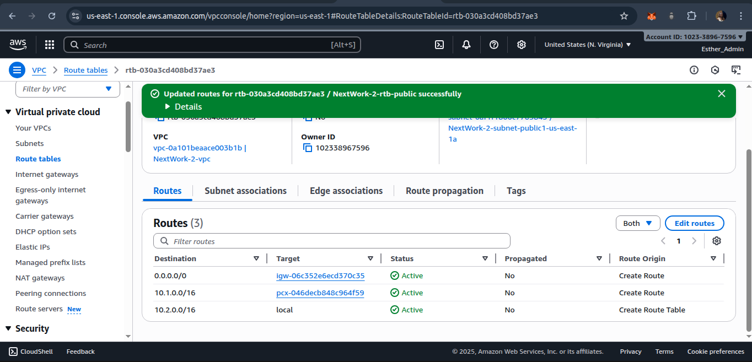Open Your VPCs in sidebar

click(33, 128)
